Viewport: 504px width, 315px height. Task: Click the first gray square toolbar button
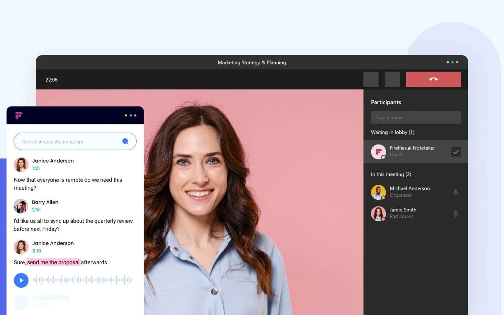tap(371, 79)
